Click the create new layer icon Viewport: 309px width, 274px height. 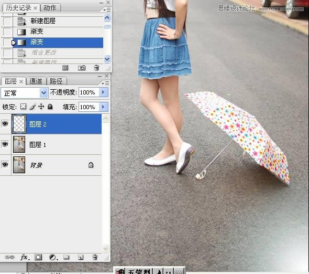tap(81, 257)
